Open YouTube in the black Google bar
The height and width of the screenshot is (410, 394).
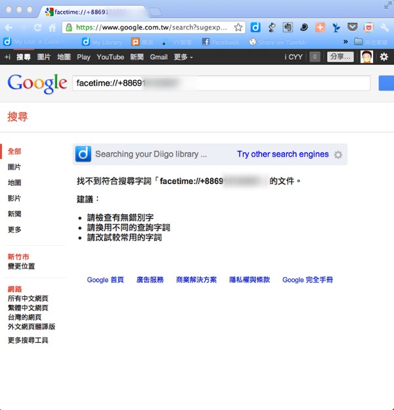(110, 57)
